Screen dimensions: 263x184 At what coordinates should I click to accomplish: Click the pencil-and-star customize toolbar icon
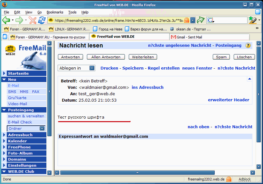click(253, 20)
